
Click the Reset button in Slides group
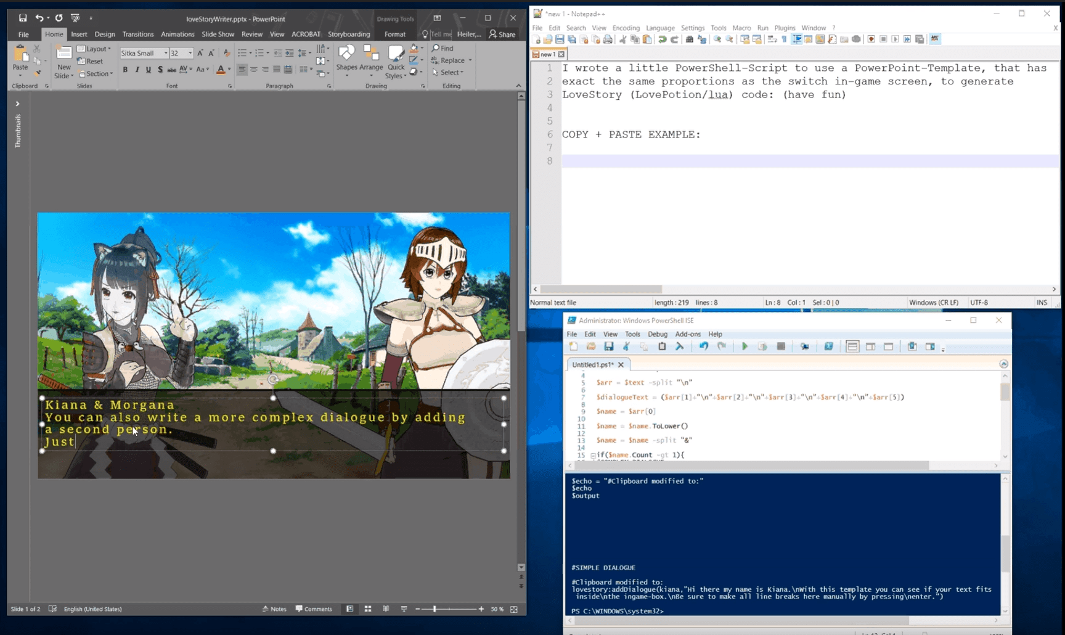pos(90,61)
